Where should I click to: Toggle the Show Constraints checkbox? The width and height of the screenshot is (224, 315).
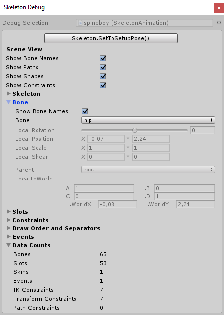(x=103, y=85)
